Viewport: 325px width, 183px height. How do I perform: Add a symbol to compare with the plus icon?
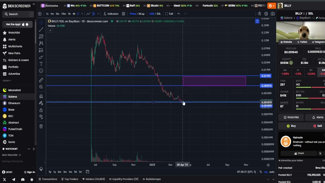tap(40, 14)
